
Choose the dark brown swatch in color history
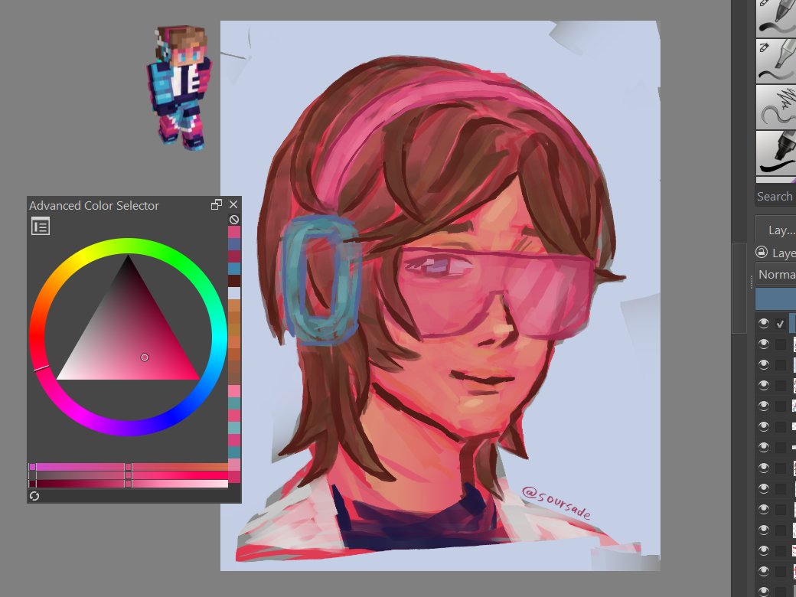pos(234,281)
